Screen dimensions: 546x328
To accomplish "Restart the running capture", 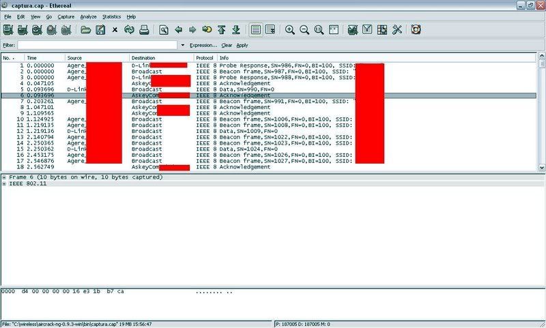I will [66, 30].
